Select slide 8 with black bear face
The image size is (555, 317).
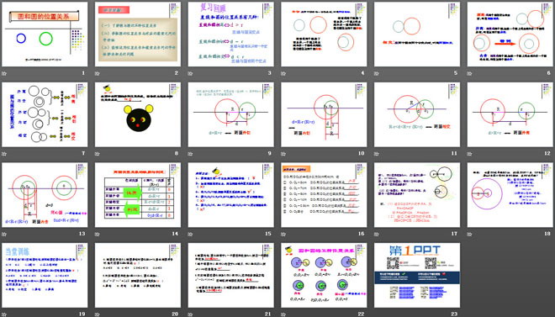point(138,114)
